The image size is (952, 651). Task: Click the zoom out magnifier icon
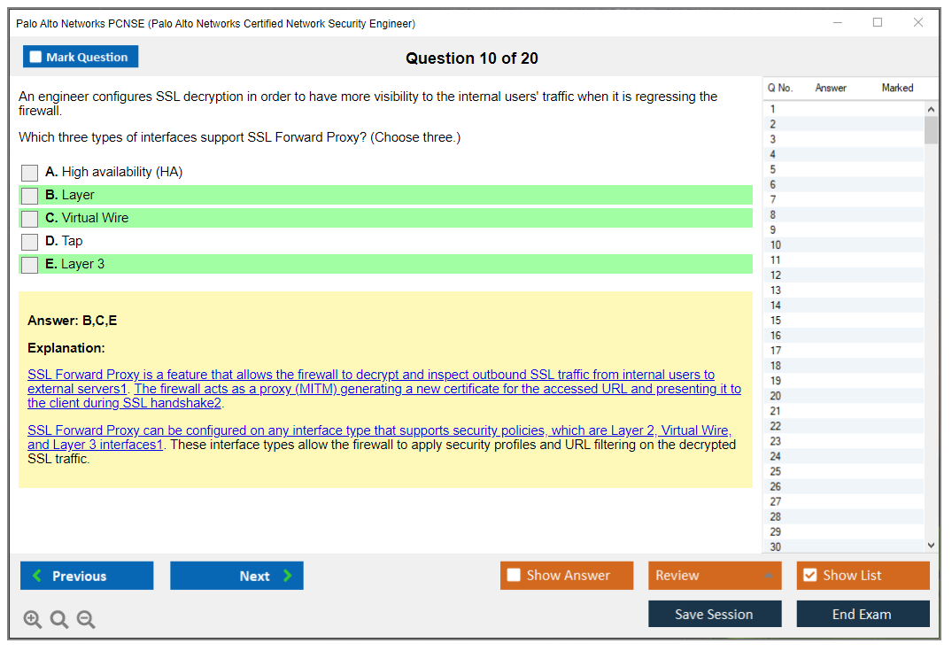click(x=86, y=620)
